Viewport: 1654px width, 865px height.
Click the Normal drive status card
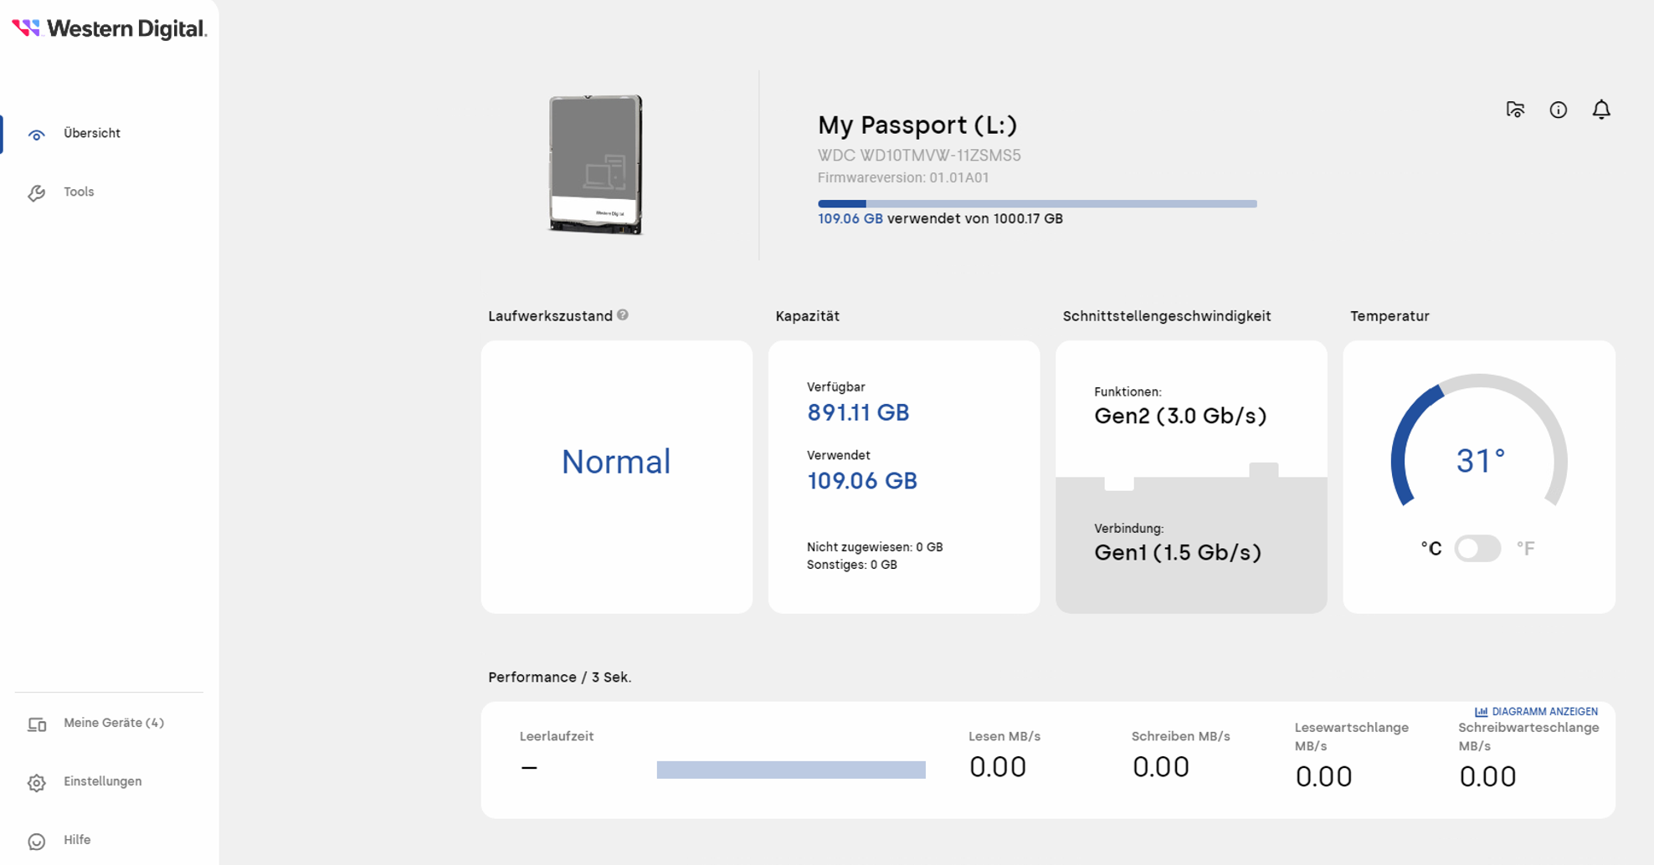tap(617, 477)
